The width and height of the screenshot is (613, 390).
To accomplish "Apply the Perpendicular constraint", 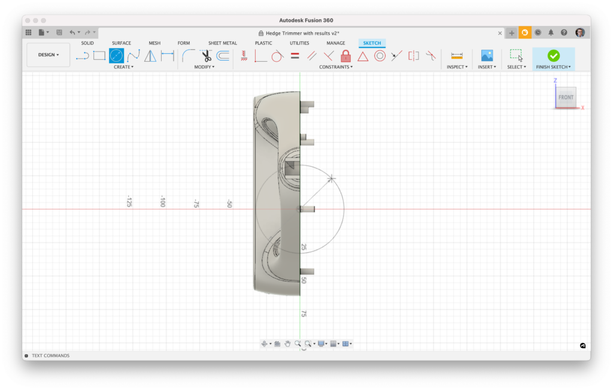I will [329, 56].
